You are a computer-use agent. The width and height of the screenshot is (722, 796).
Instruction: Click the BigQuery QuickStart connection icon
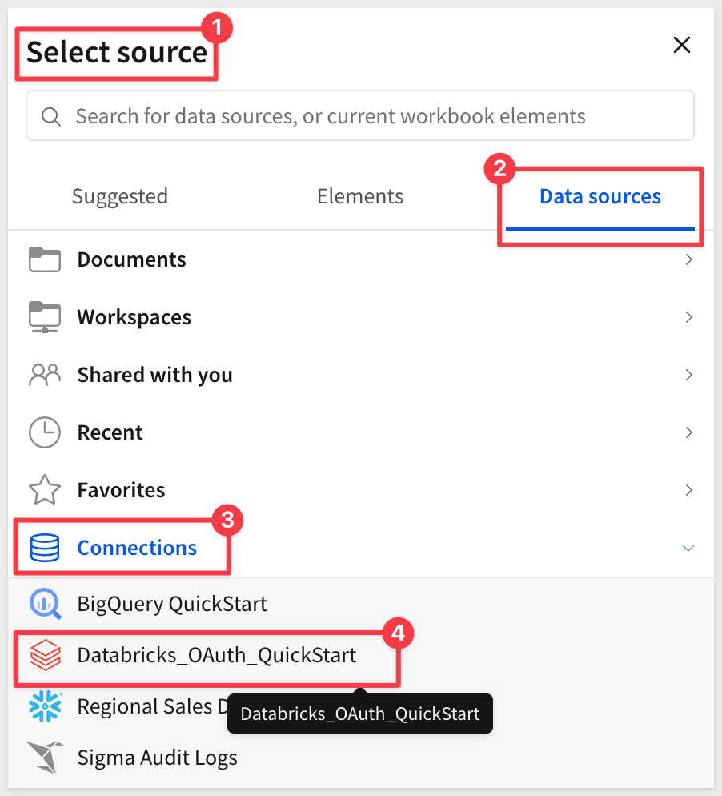[x=45, y=604]
